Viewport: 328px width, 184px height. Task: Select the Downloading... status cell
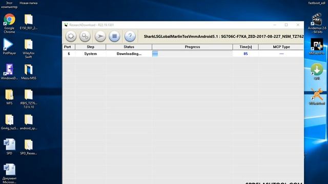tap(129, 54)
